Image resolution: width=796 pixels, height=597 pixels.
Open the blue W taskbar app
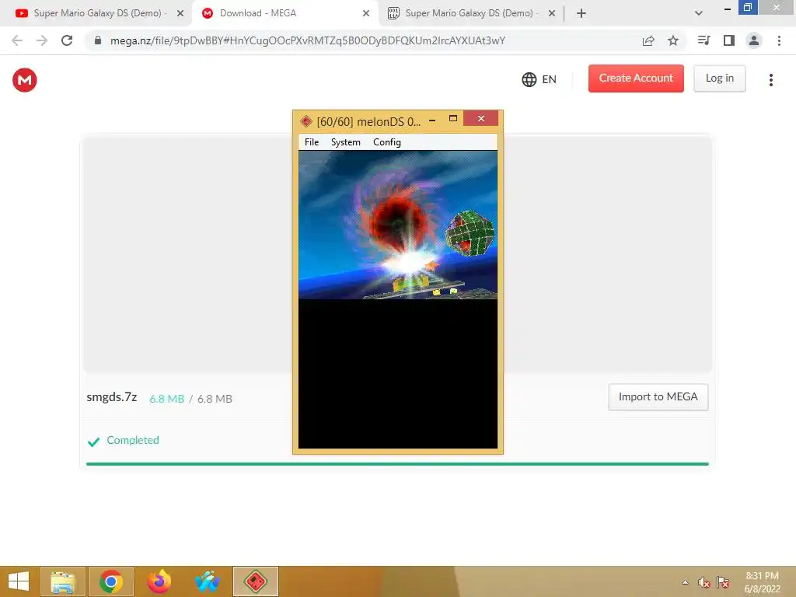(207, 581)
